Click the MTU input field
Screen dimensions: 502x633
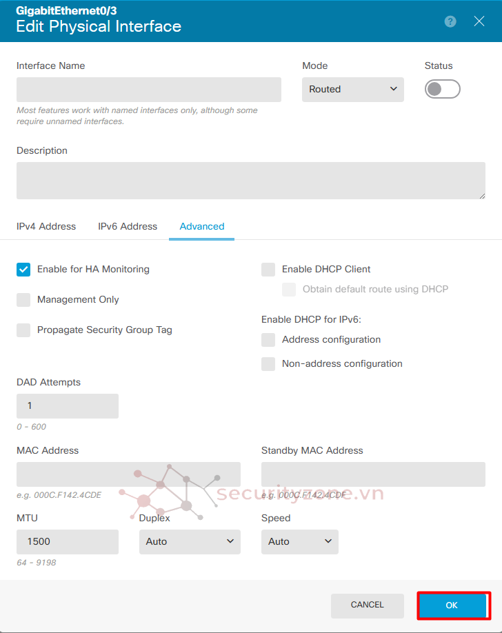coord(67,542)
